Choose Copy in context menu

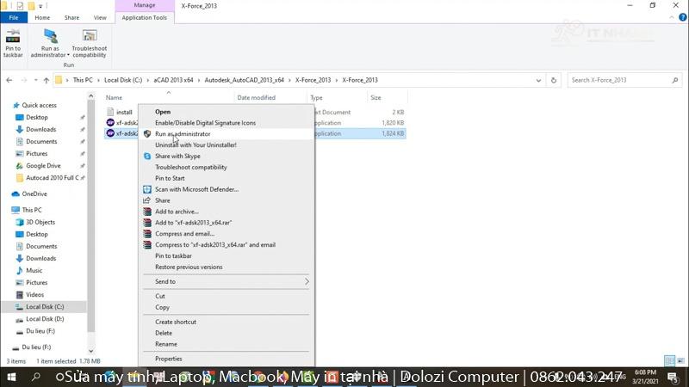[227, 308]
